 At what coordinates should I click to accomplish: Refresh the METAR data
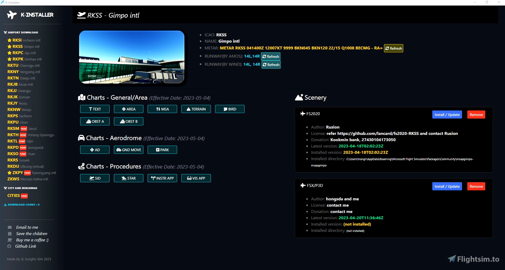[394, 48]
